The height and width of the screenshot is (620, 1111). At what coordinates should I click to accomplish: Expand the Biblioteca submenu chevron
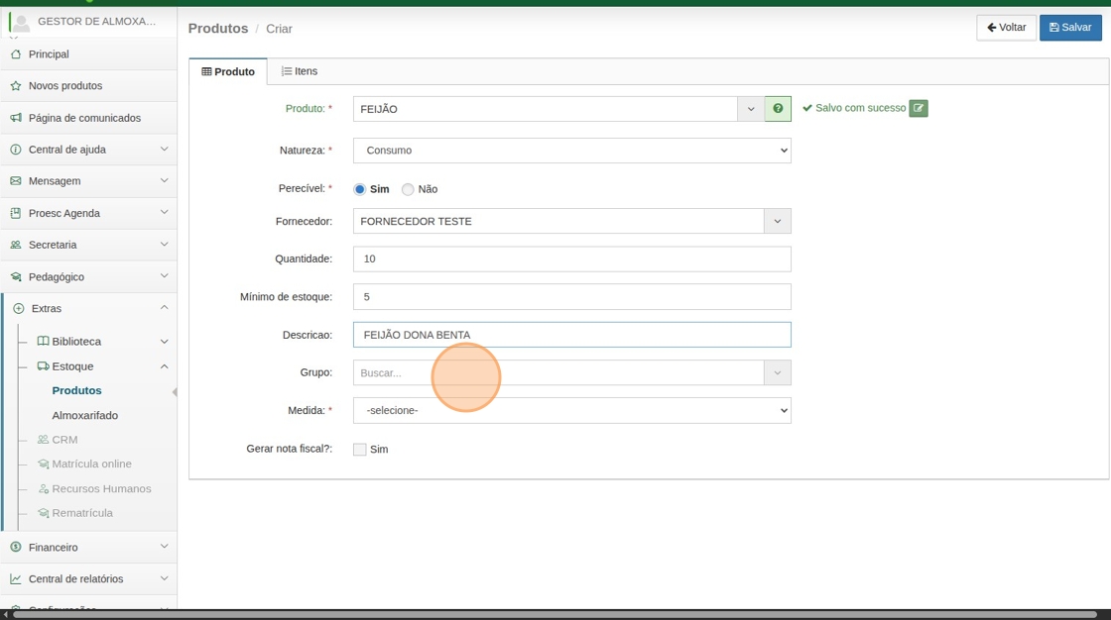[165, 341]
